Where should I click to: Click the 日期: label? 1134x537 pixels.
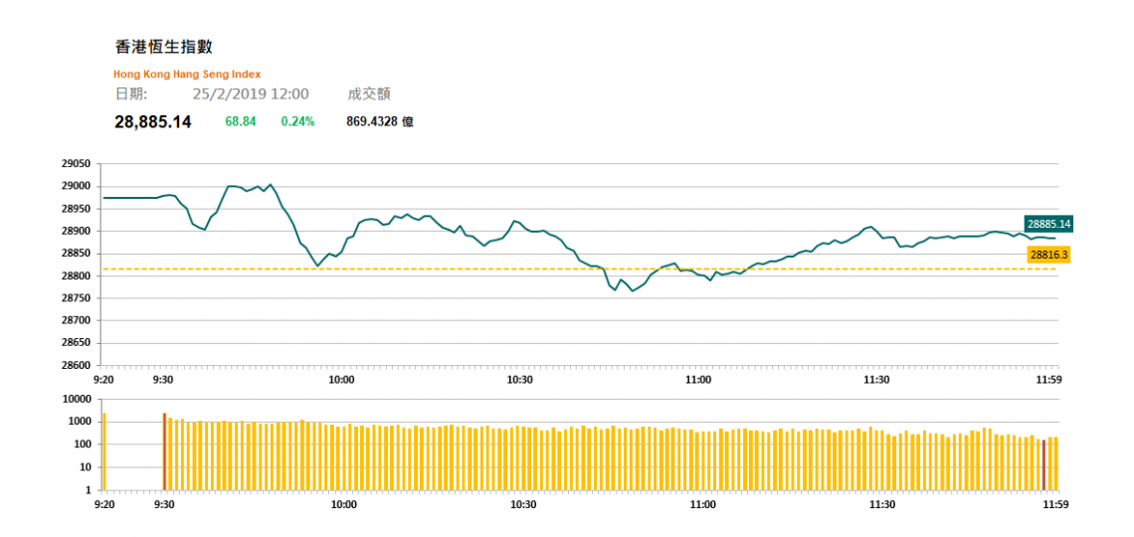pyautogui.click(x=131, y=93)
